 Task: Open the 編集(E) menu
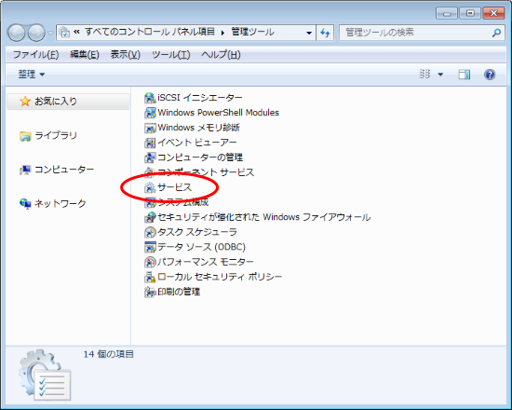coord(84,55)
